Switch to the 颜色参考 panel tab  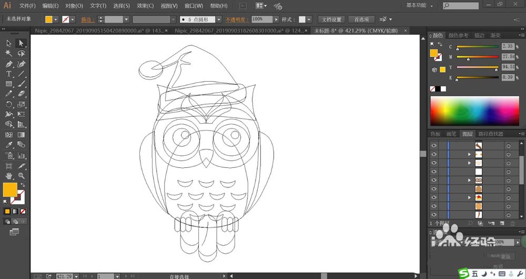pos(458,35)
